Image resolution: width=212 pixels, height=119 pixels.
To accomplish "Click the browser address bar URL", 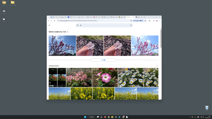I will (78, 21).
